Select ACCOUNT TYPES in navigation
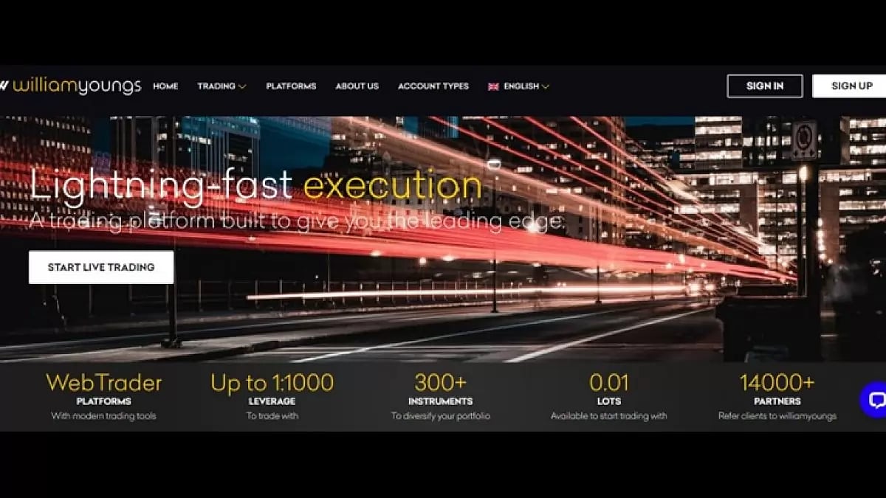This screenshot has width=886, height=498. (x=433, y=86)
